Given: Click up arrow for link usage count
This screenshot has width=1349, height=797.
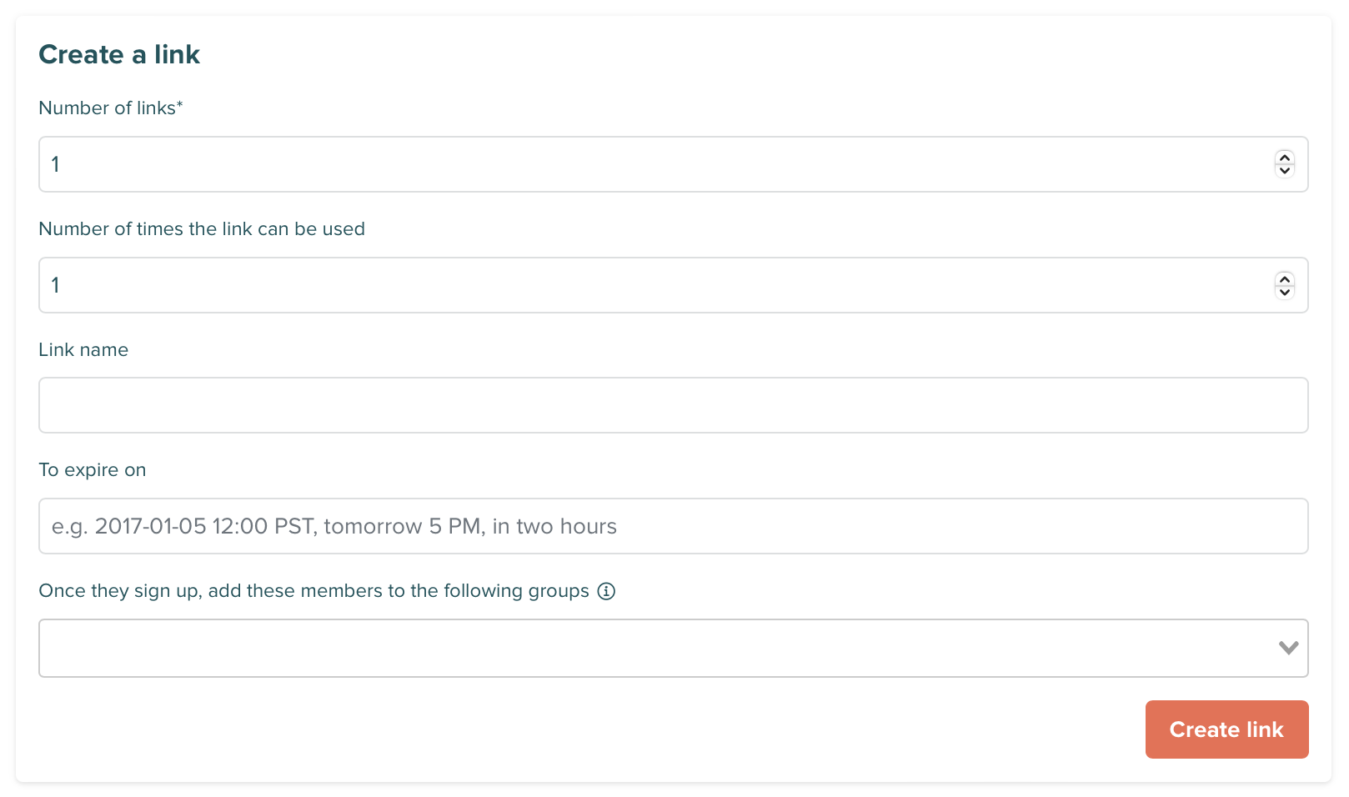Looking at the screenshot, I should pos(1285,278).
